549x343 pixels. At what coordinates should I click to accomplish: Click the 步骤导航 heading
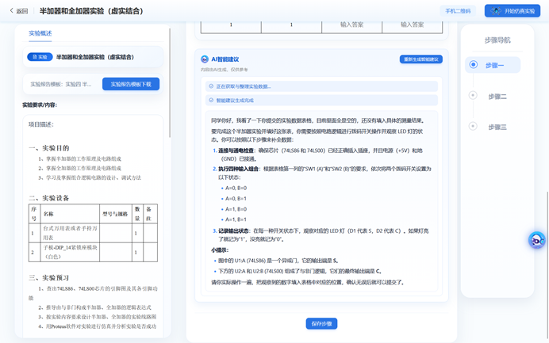[x=497, y=40]
